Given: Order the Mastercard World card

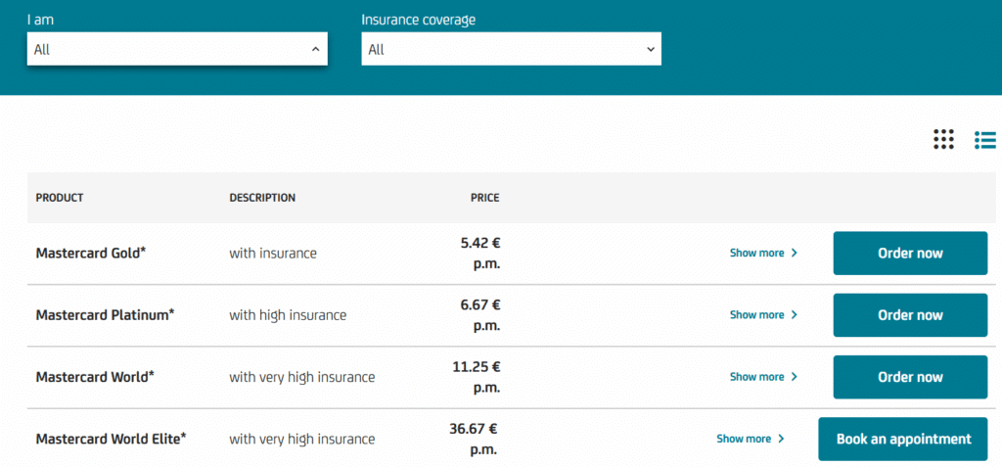Looking at the screenshot, I should click(910, 377).
